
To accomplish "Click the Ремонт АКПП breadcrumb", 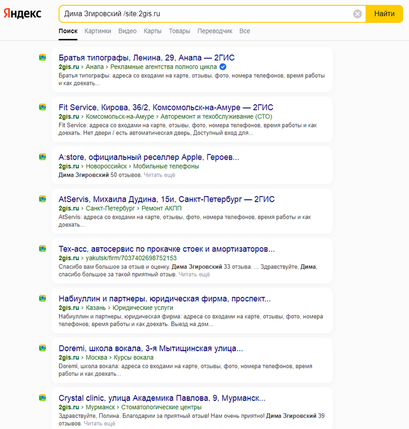I will 161,209.
